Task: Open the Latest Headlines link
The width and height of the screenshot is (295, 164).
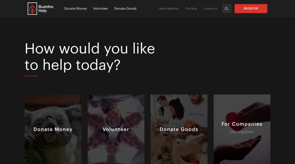Action: pos(168,9)
